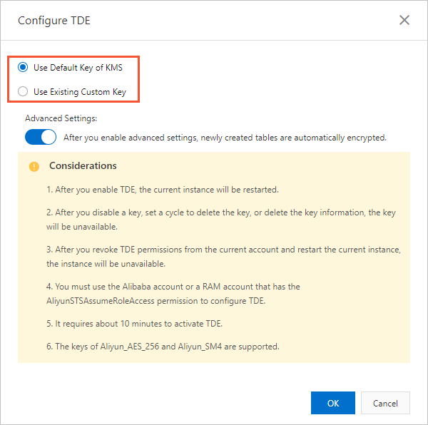Click the Configure TDE dialog title
The width and height of the screenshot is (428, 425).
pos(54,21)
